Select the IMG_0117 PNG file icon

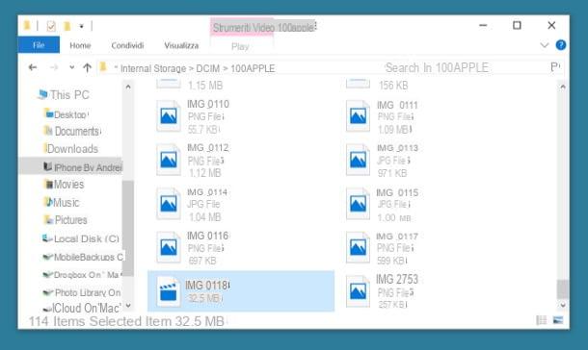pyautogui.click(x=359, y=247)
